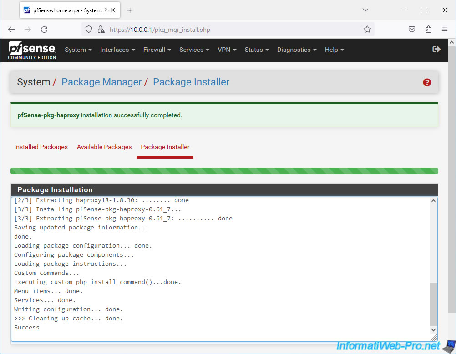Click the System breadcrumb text

33,82
